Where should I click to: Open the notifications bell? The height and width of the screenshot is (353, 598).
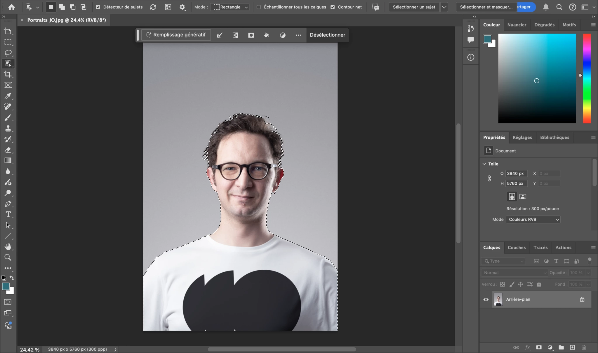(x=546, y=7)
